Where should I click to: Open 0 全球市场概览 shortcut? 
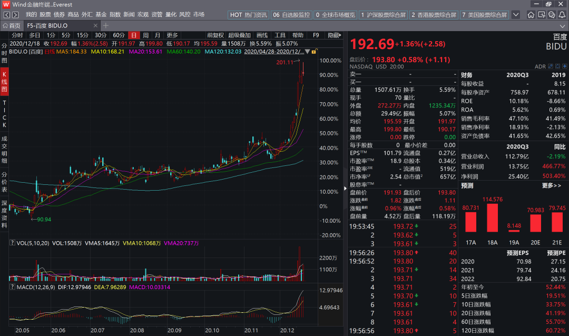(335, 15)
